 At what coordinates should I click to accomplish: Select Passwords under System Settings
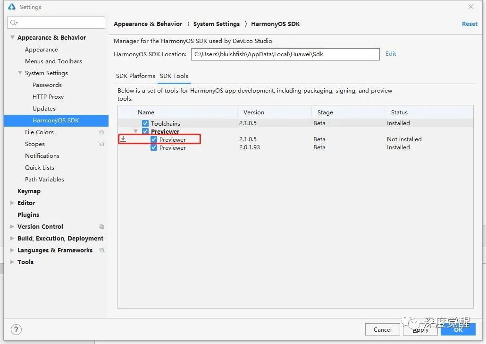[x=47, y=85]
